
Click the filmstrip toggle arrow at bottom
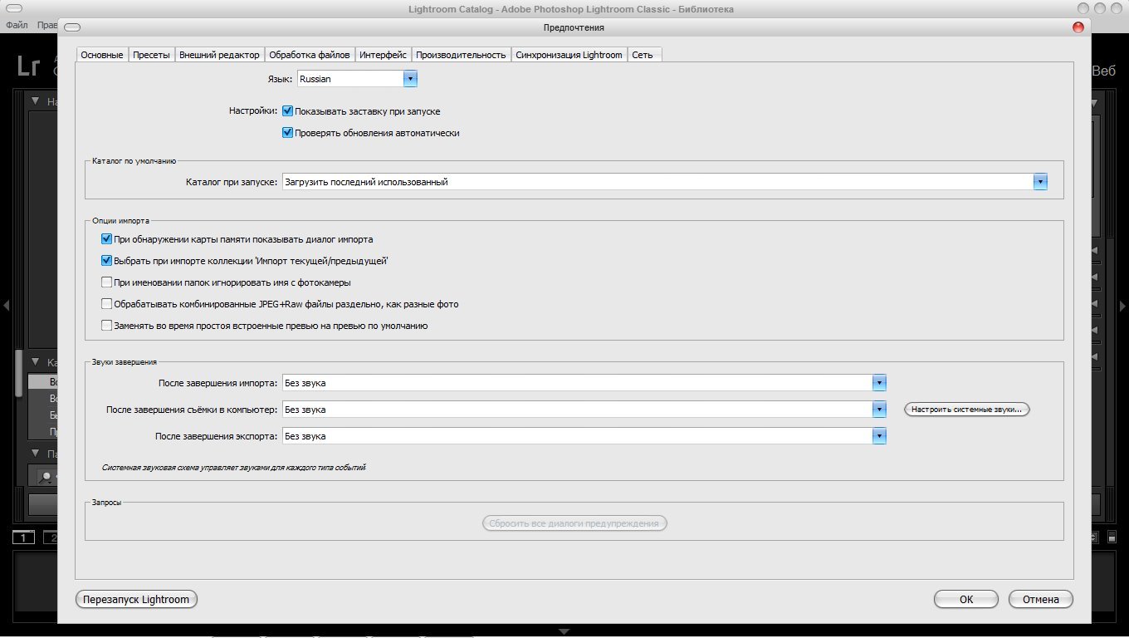tap(564, 632)
